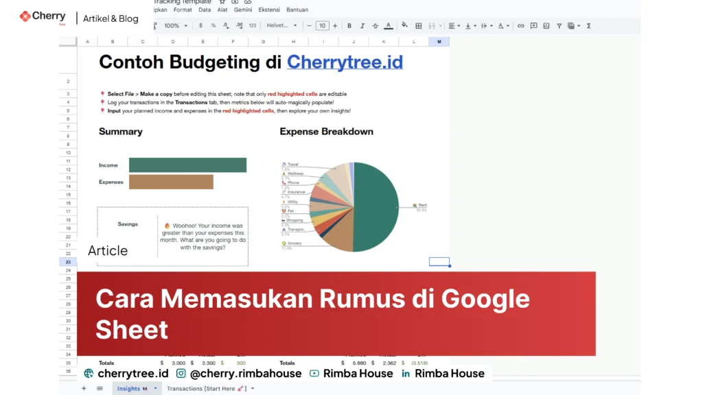Add a comment with the toolbar icon

coord(533,25)
